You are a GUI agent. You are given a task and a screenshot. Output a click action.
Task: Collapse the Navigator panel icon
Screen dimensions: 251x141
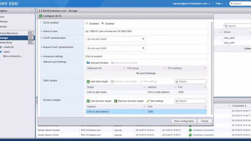(31, 11)
